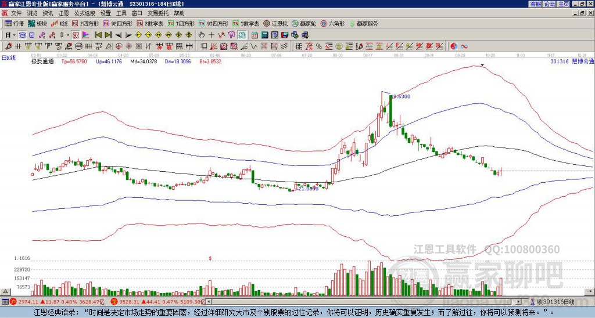595x318 pixels.
Task: Click the black left arrow icon
Action: coord(119,35)
